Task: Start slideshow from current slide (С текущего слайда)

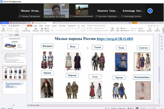Action: 26,29
